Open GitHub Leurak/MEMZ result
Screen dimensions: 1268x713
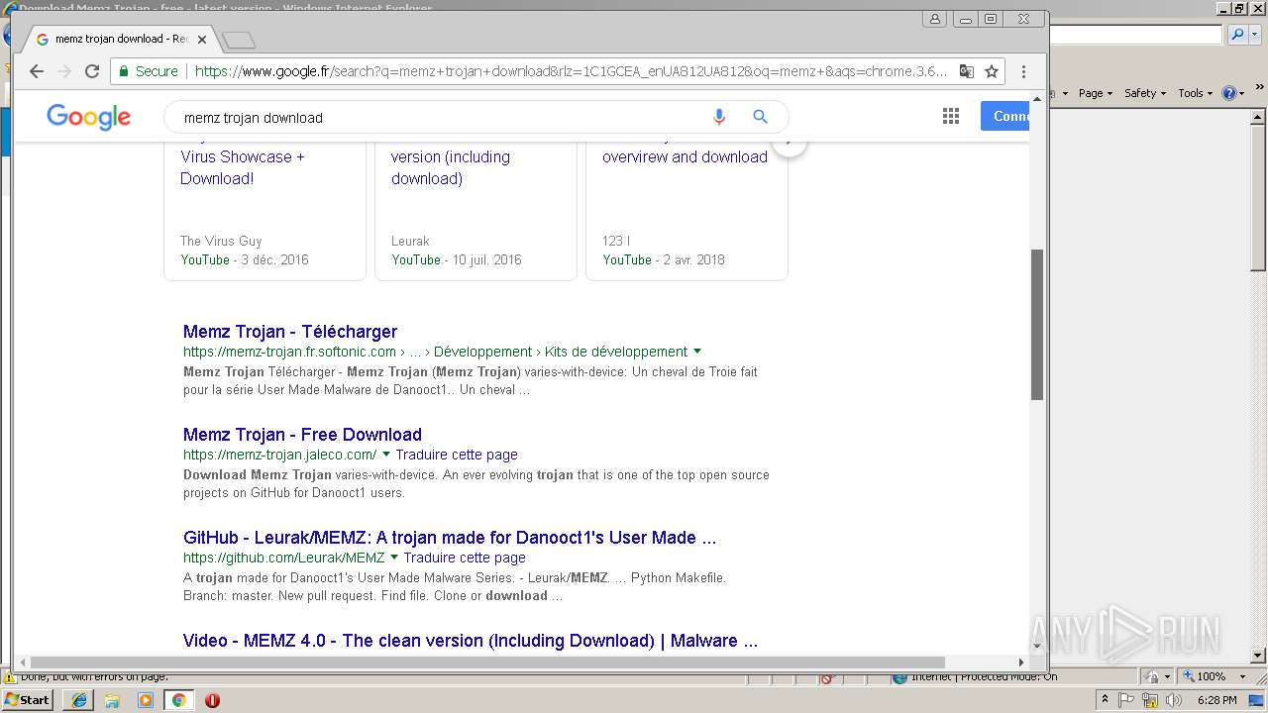pyautogui.click(x=450, y=538)
